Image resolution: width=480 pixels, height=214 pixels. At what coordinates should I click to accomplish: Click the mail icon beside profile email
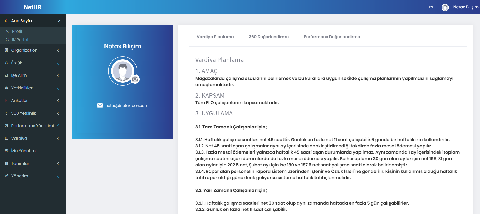coord(100,105)
